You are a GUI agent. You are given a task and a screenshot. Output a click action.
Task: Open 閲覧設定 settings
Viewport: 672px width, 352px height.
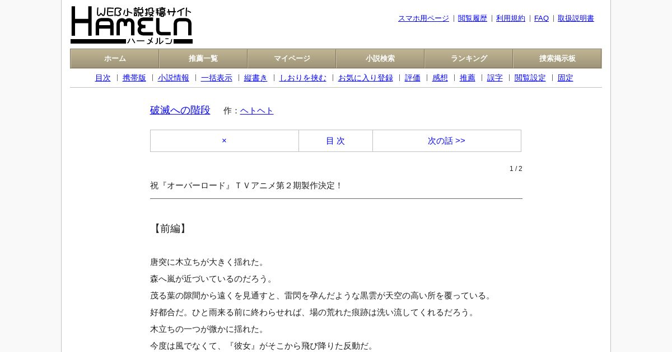pyautogui.click(x=530, y=78)
